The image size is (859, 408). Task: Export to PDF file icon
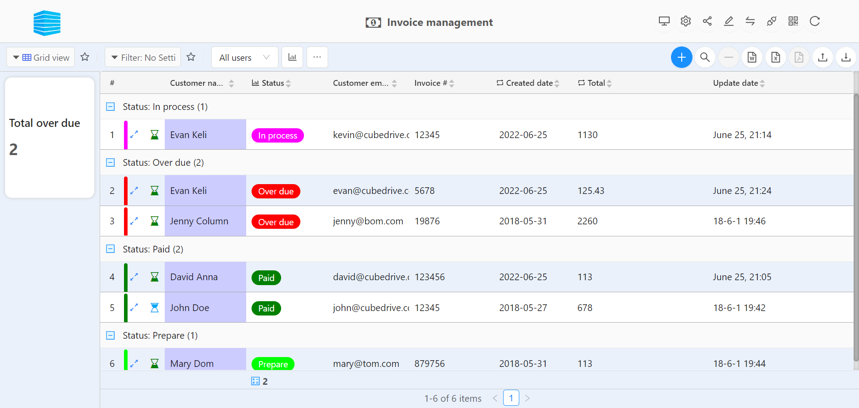pyautogui.click(x=799, y=57)
